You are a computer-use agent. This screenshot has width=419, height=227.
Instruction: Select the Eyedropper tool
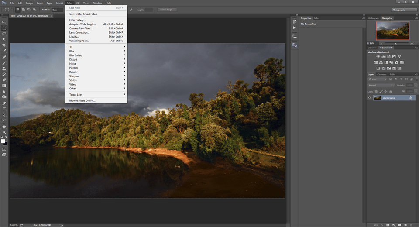coord(4,51)
